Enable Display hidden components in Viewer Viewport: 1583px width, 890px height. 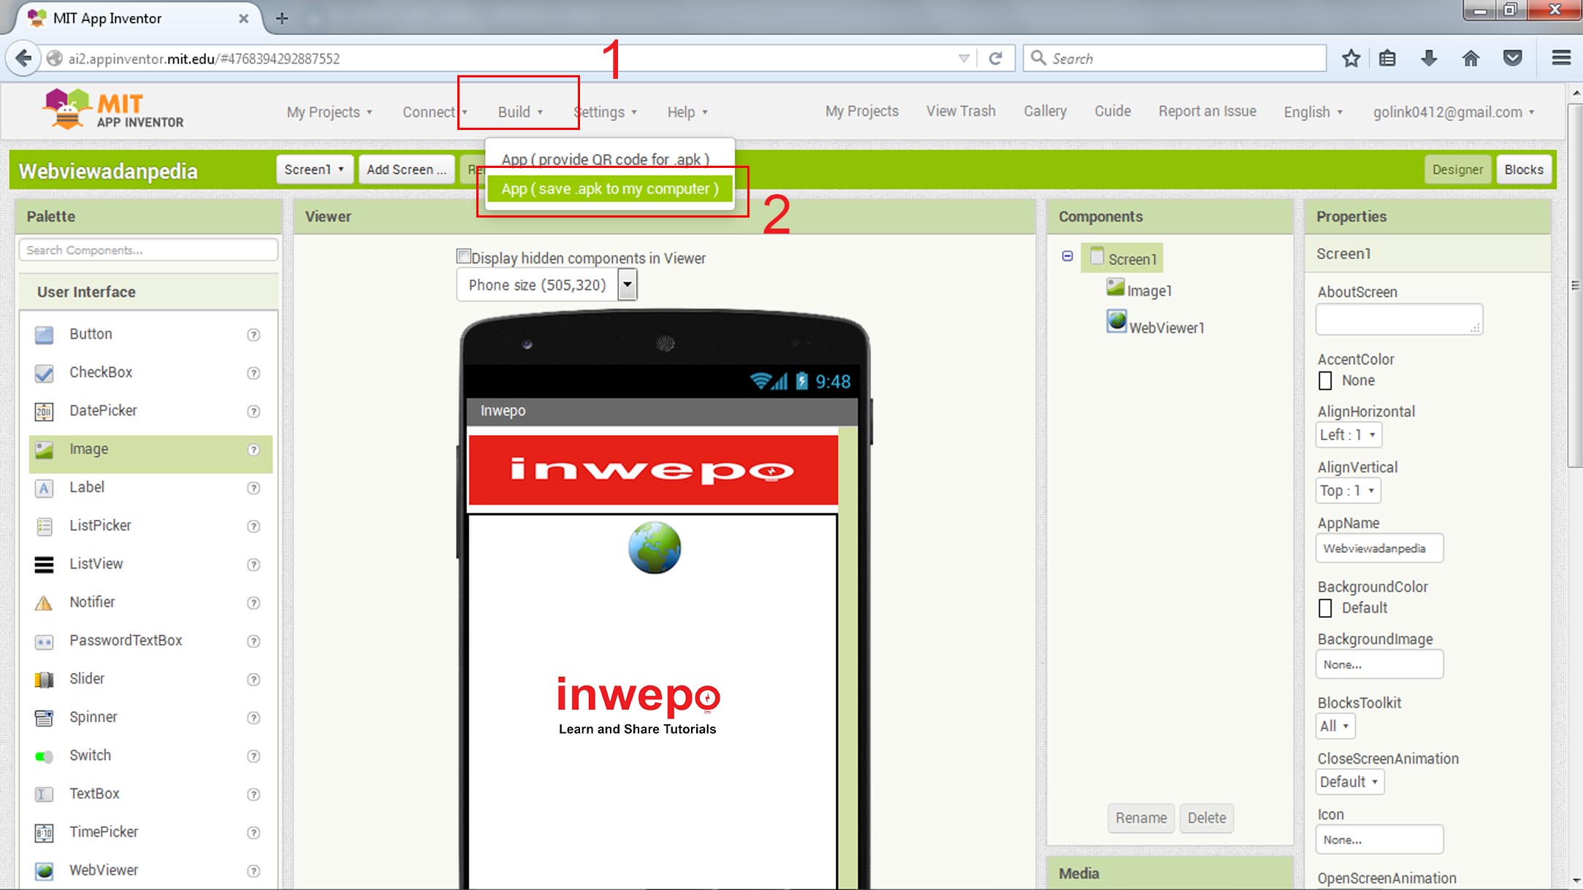(x=463, y=256)
